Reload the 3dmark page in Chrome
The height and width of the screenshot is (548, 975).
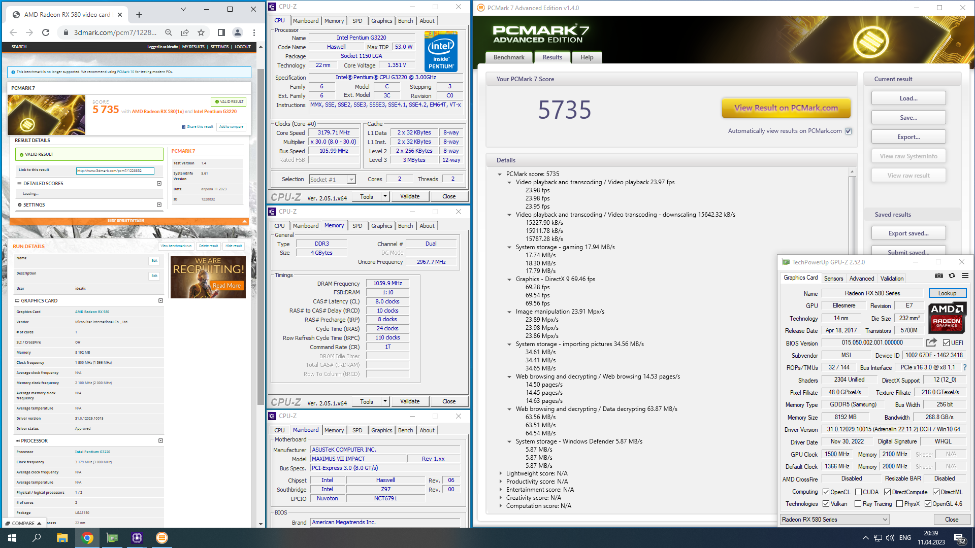46,32
